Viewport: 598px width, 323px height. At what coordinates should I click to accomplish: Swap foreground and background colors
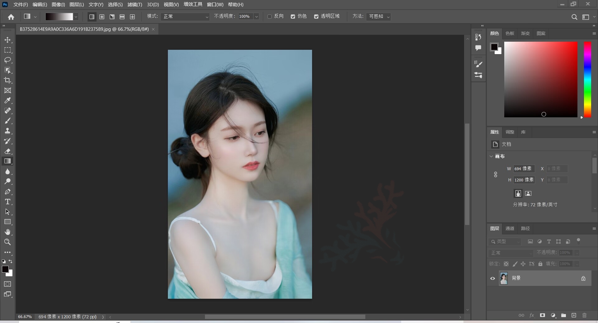click(11, 261)
